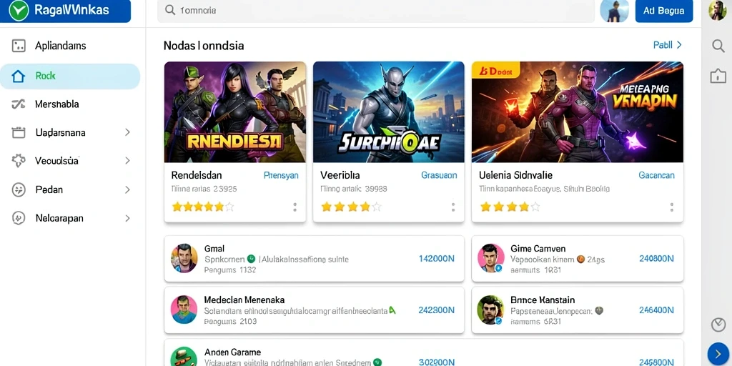The height and width of the screenshot is (366, 732).
Task: Expand the Veouolsda section chevron
Action: [x=127, y=161]
